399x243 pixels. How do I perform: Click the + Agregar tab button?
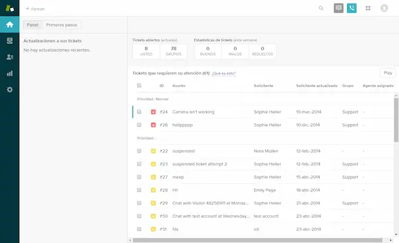click(35, 9)
